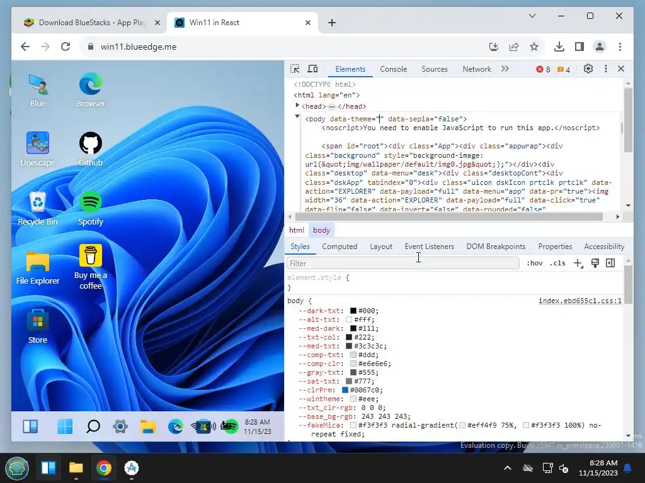Collapse the body element node
This screenshot has width=645, height=483.
coord(297,116)
